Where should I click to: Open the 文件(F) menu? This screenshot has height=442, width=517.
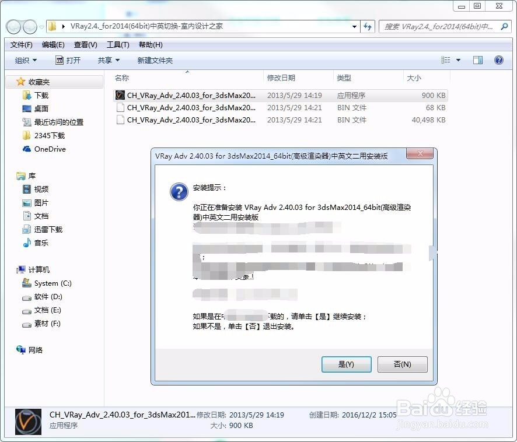pos(22,44)
